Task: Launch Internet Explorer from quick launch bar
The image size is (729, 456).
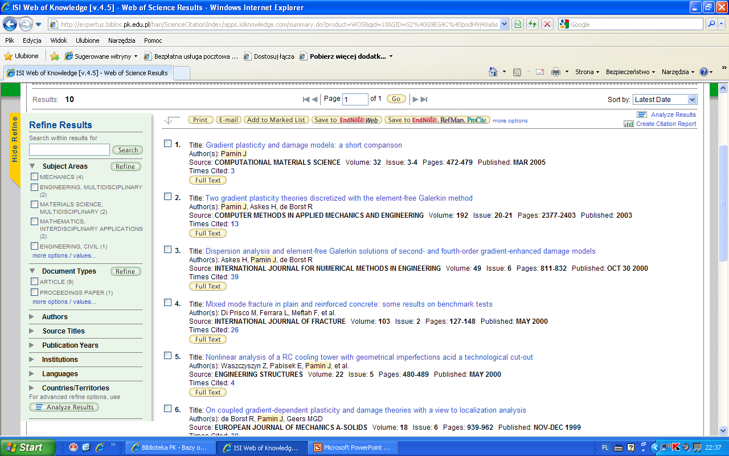Action: 100,447
